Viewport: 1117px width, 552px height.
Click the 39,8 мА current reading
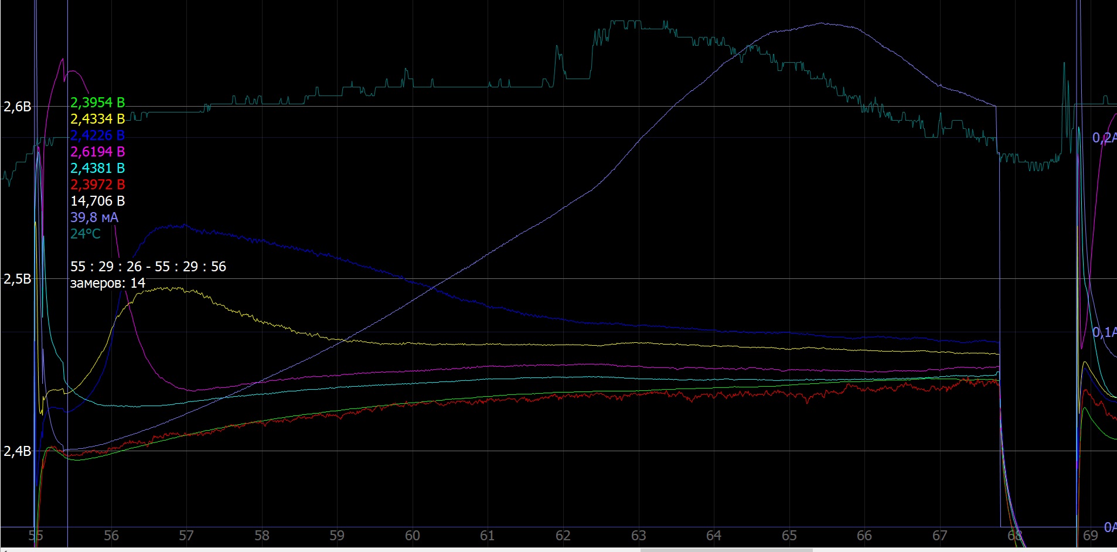click(x=94, y=217)
